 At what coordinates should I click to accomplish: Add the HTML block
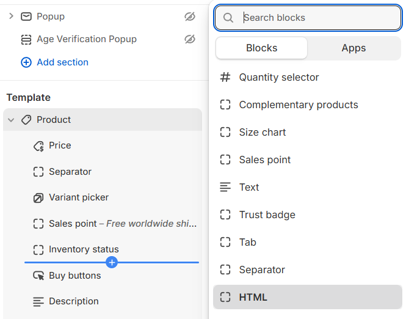pyautogui.click(x=253, y=298)
